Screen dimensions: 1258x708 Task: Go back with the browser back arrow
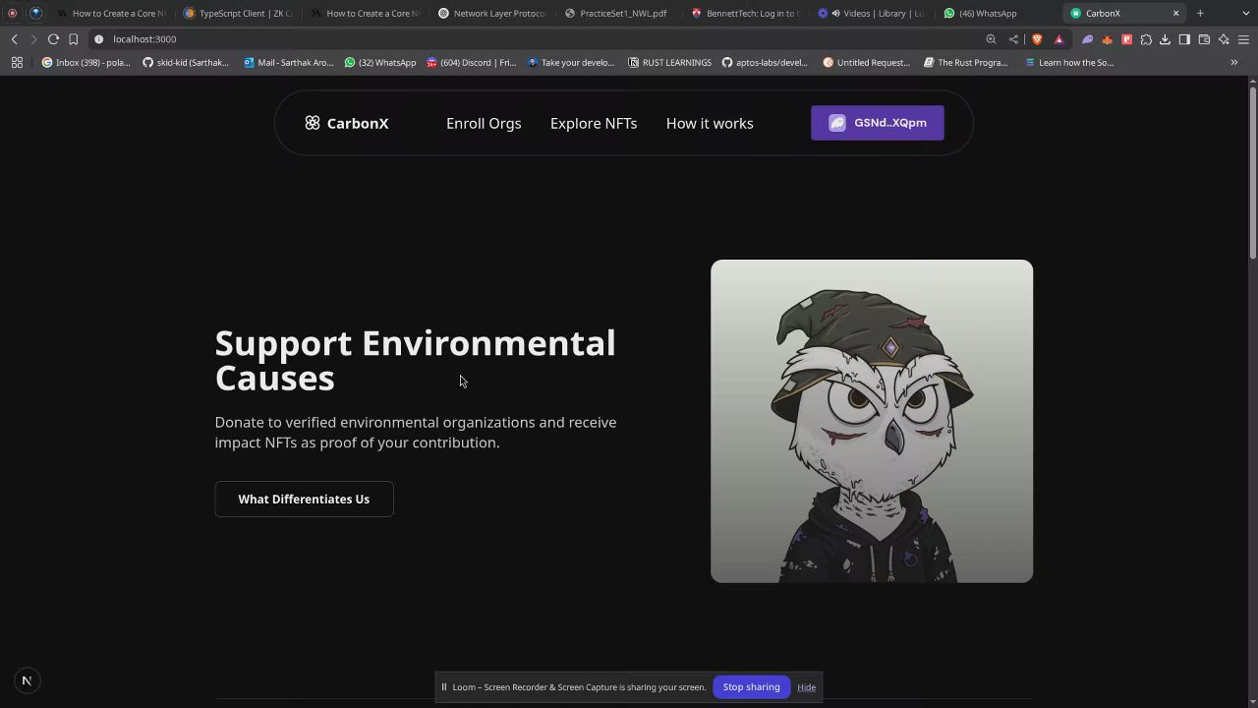click(14, 39)
